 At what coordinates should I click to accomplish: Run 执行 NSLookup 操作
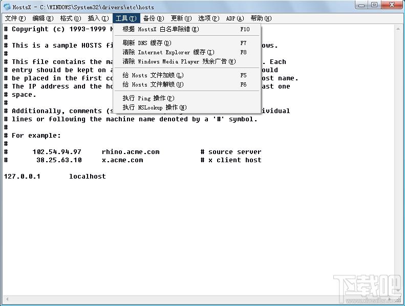pos(187,107)
